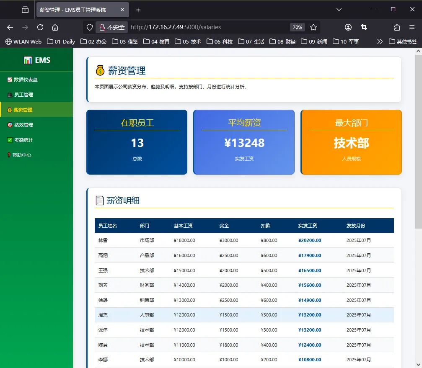Open 帮助中心 in the sidebar

click(36, 155)
